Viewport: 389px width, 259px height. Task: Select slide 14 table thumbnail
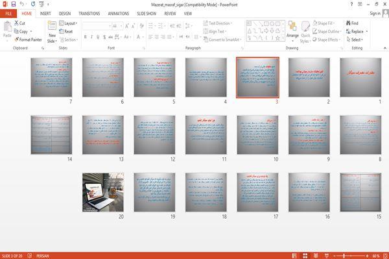51,135
